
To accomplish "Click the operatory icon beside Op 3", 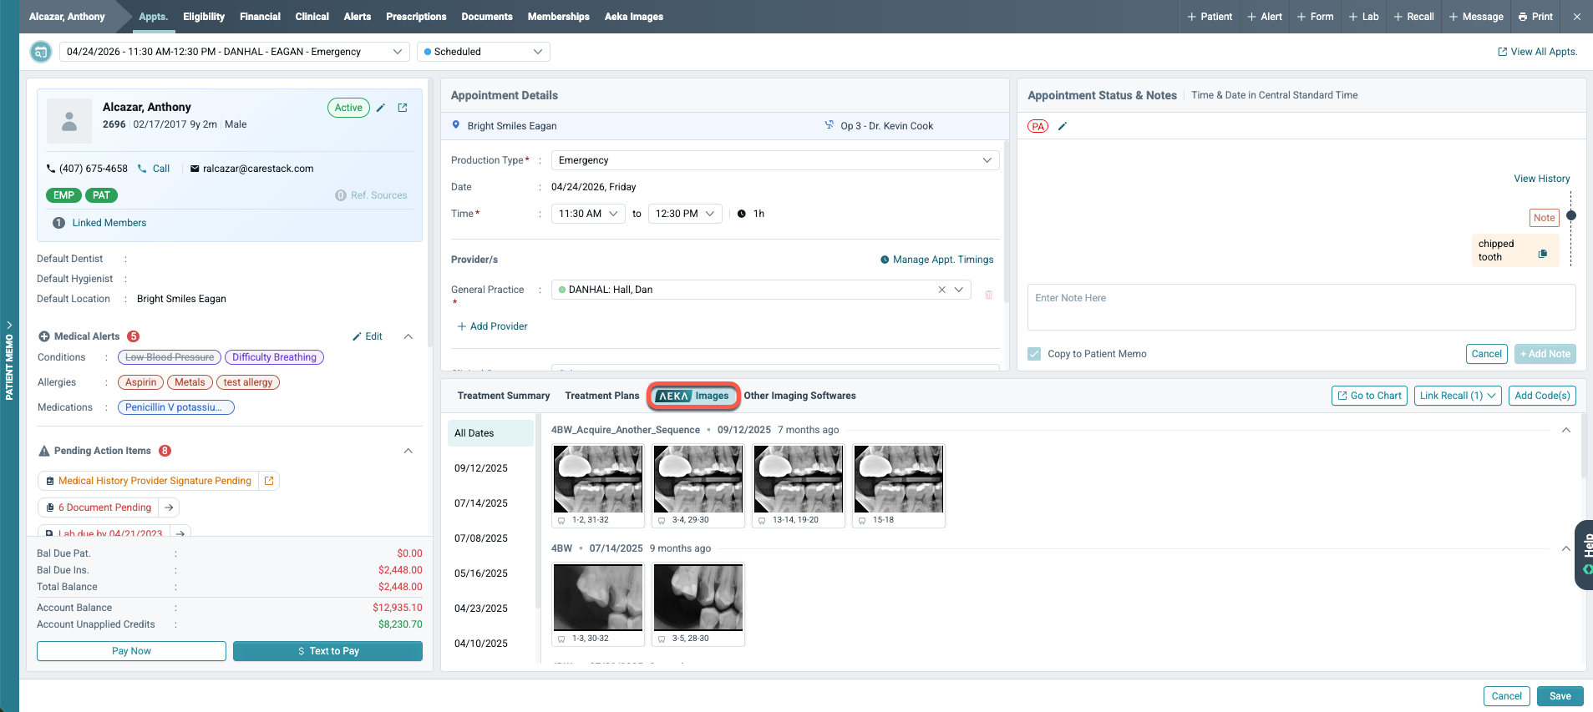I will pos(829,125).
